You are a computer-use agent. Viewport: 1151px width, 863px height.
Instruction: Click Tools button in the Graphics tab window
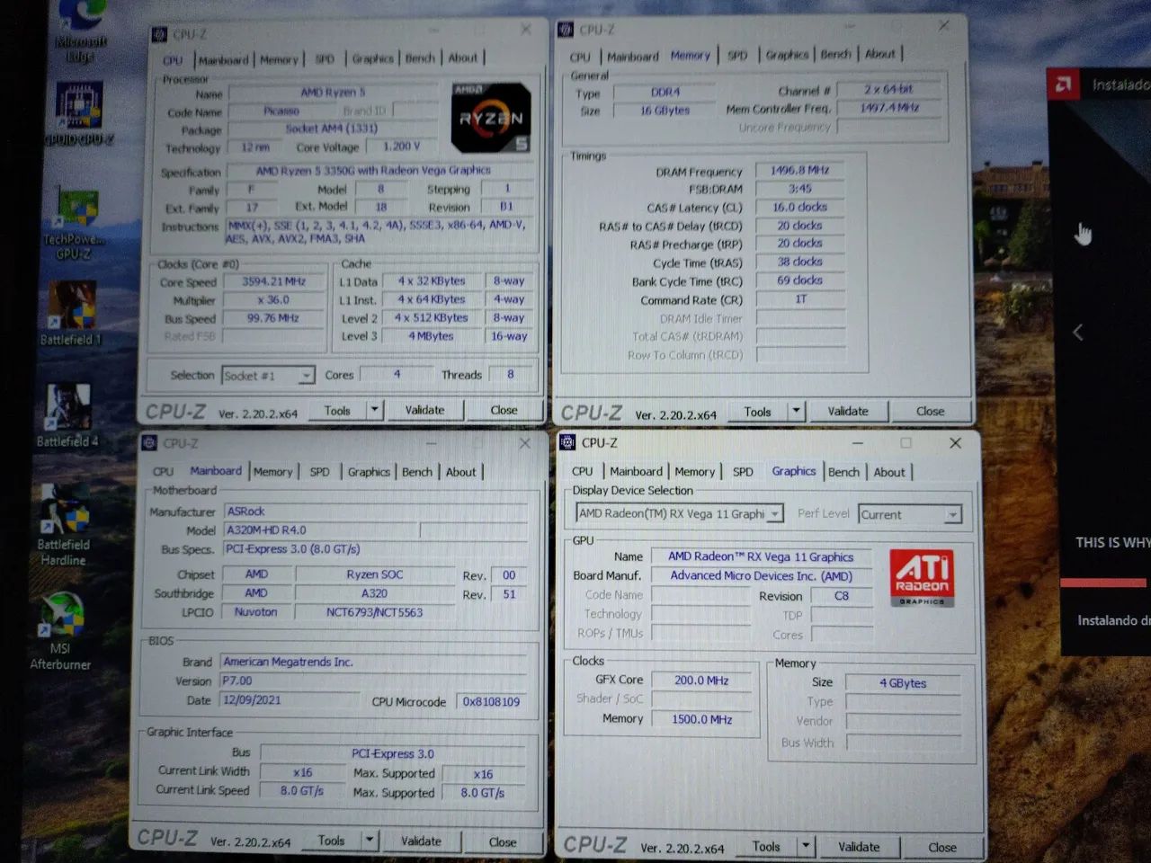[765, 846]
